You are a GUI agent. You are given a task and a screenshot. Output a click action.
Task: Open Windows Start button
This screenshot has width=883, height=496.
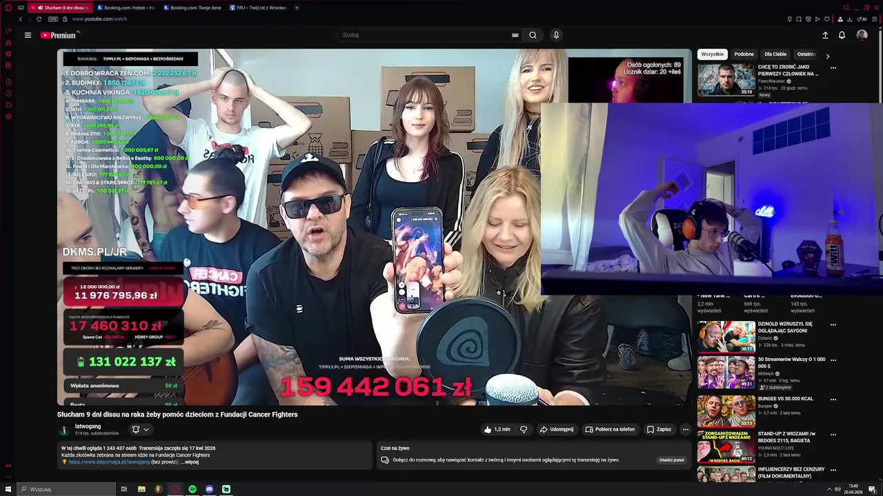(x=8, y=489)
